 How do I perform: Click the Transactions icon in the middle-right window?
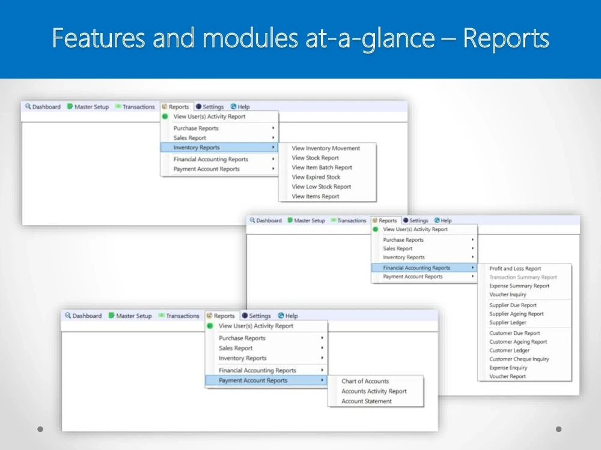click(x=334, y=220)
